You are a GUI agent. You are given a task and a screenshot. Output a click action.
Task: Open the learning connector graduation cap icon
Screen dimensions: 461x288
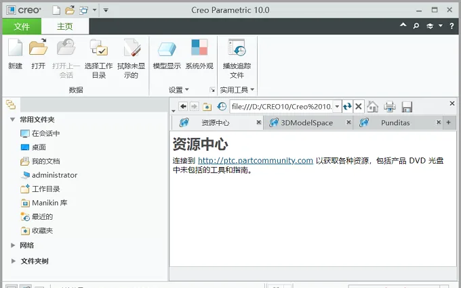(x=430, y=26)
